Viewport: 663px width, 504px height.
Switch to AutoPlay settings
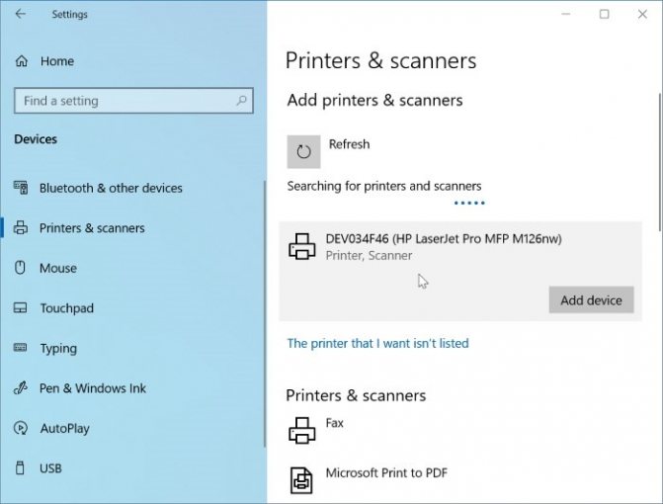(64, 429)
